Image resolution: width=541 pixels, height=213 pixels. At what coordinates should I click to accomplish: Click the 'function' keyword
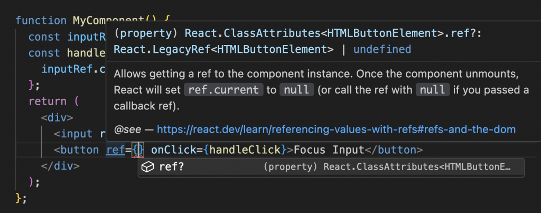pyautogui.click(x=41, y=21)
